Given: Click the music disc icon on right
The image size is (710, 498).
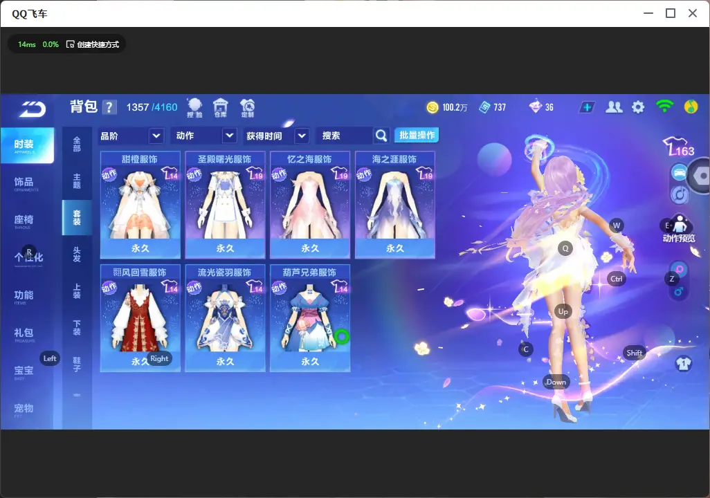Looking at the screenshot, I should point(680,194).
